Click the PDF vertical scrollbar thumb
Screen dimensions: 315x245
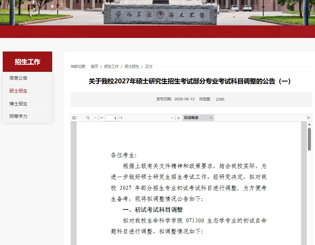[309, 139]
